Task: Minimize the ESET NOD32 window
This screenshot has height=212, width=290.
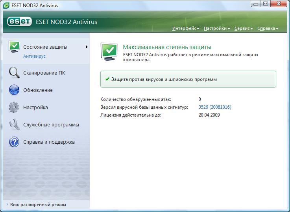Action: (x=256, y=4)
